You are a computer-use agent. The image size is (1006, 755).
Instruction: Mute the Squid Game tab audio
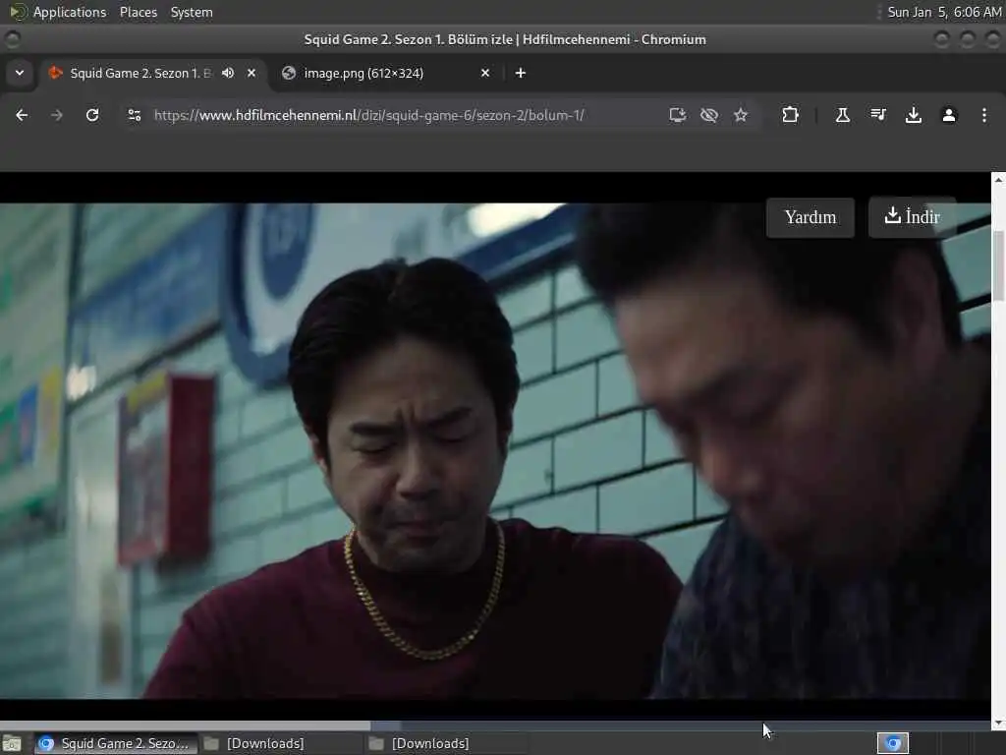point(228,73)
